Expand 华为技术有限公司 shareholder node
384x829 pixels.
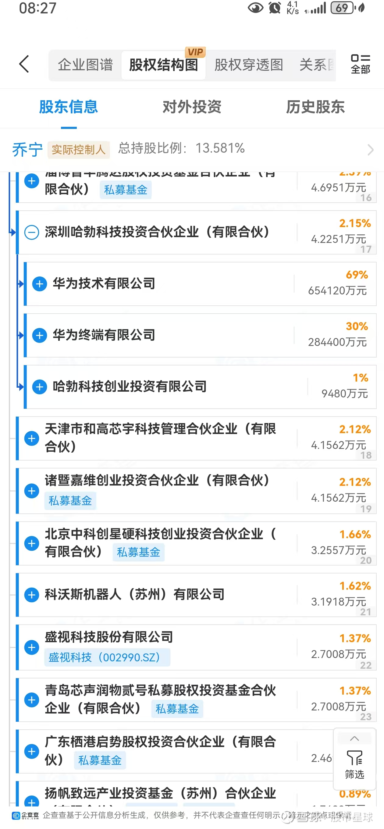tap(40, 284)
